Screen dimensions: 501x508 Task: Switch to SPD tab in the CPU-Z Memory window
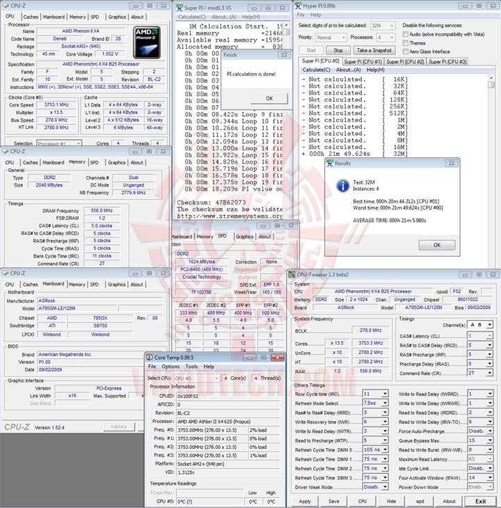94,162
